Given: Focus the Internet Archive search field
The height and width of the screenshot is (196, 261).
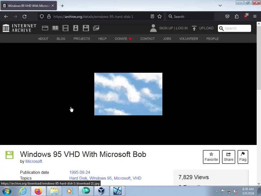Looking at the screenshot, I should point(234,28).
